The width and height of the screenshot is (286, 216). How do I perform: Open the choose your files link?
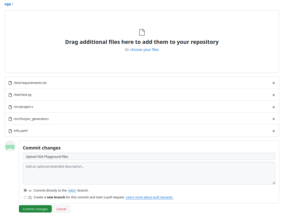(x=144, y=50)
